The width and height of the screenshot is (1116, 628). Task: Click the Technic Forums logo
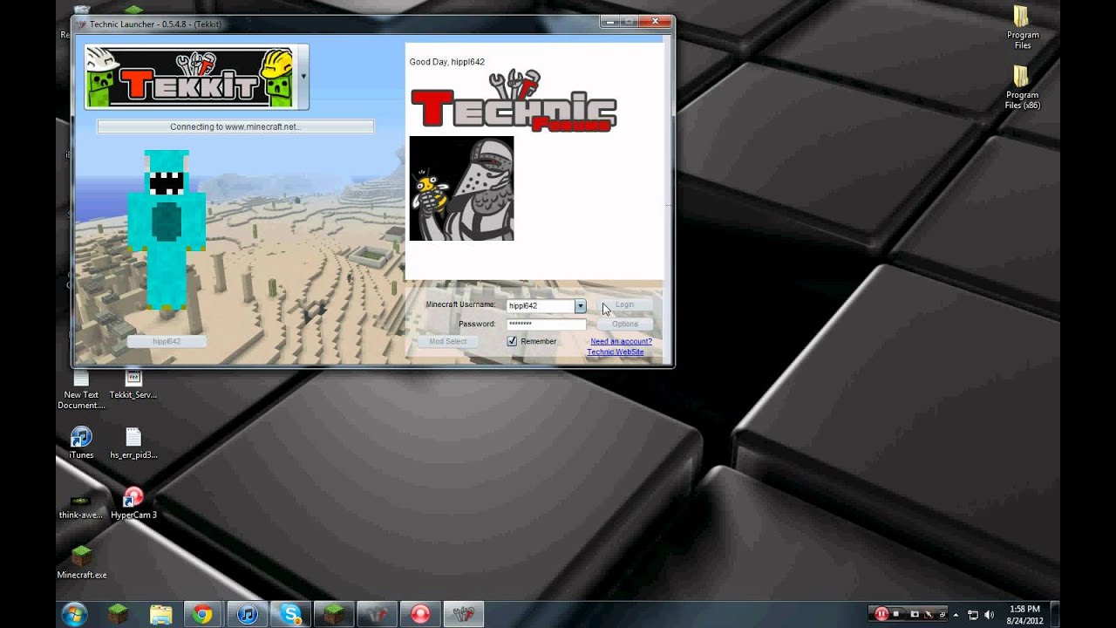click(x=514, y=101)
